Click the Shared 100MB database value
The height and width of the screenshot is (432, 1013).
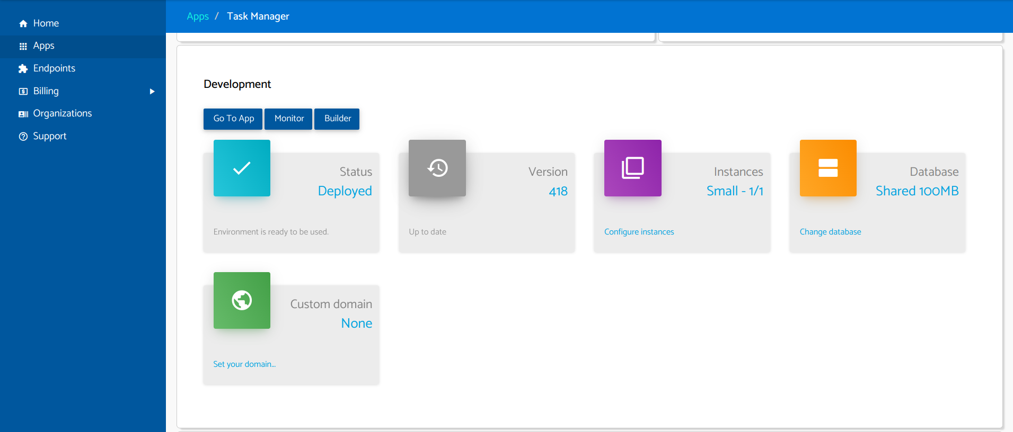917,191
